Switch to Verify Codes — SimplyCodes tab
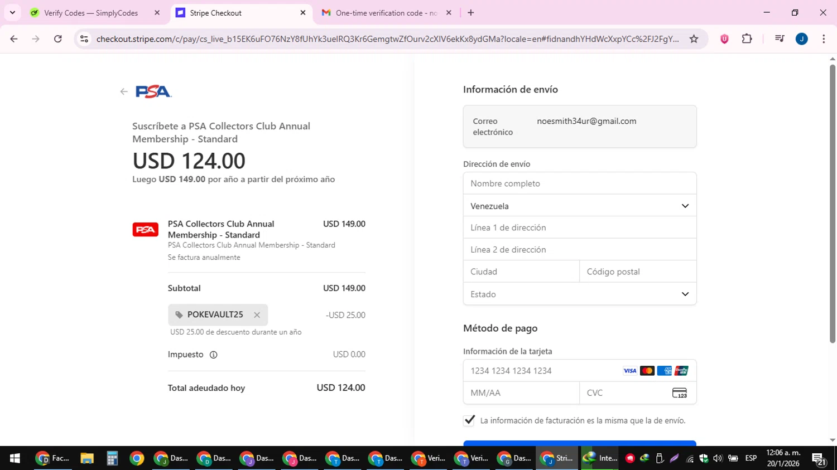The height and width of the screenshot is (470, 837). pyautogui.click(x=91, y=13)
